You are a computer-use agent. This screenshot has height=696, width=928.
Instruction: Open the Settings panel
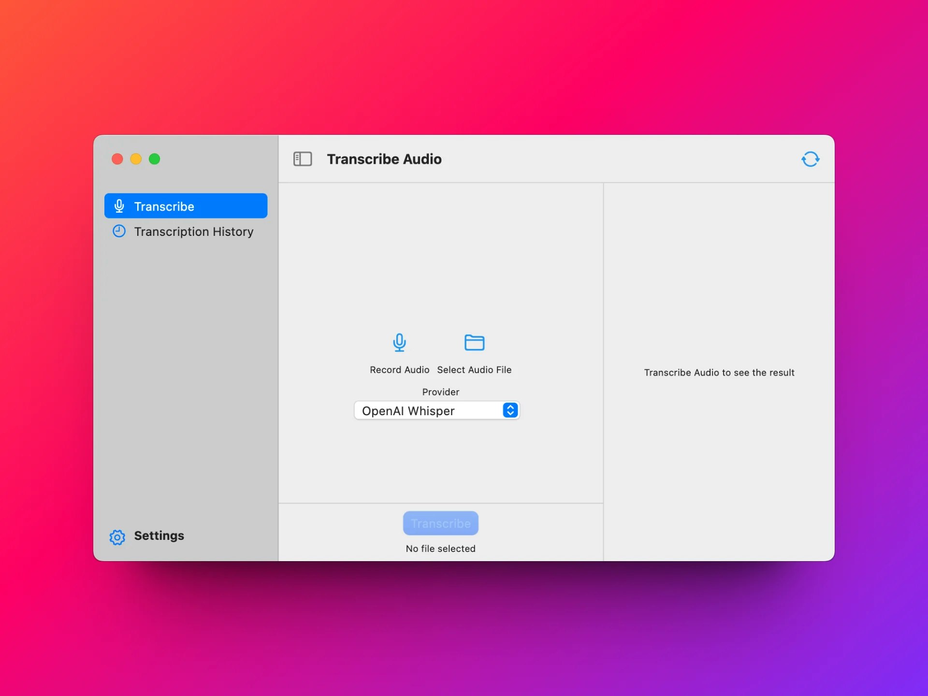click(159, 536)
